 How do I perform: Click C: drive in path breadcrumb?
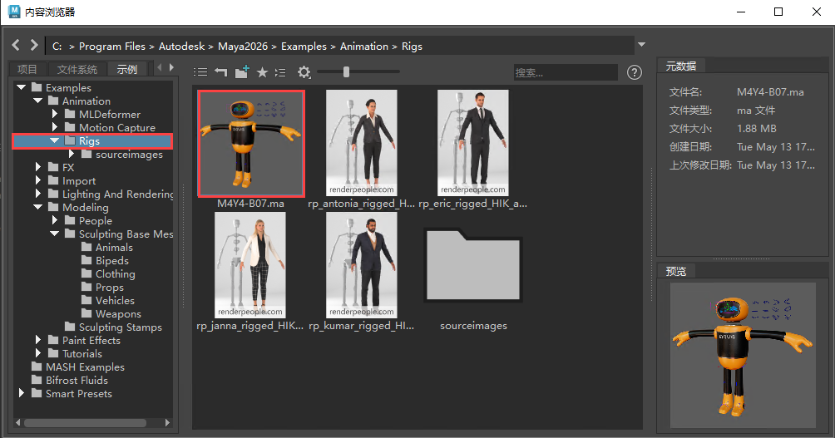point(57,47)
